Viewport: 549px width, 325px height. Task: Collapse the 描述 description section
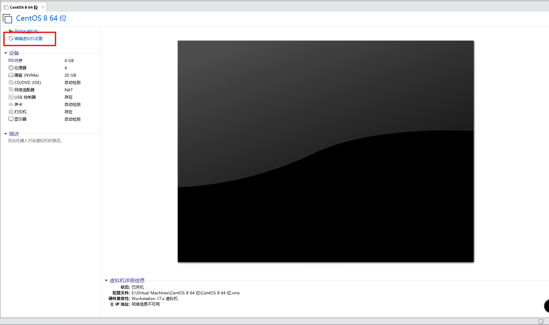[6, 134]
